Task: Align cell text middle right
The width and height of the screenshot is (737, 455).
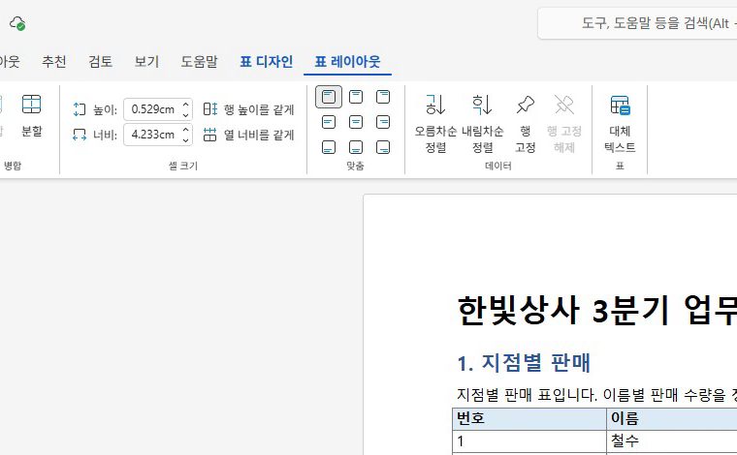Action: tap(383, 122)
